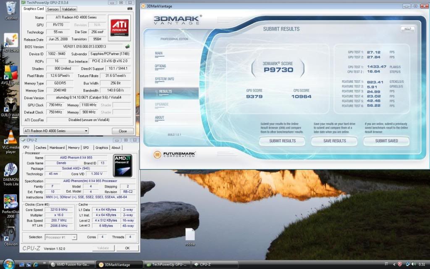Open DAEMON Tools Lite desktop shortcut
430x269 pixels.
click(x=11, y=174)
